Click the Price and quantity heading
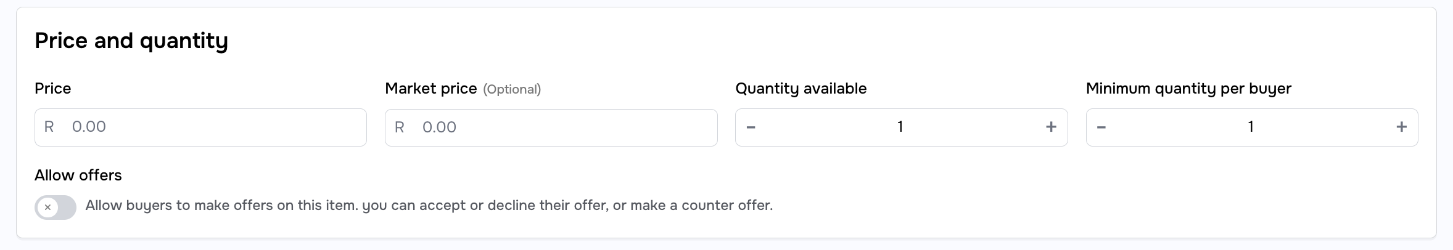The height and width of the screenshot is (250, 1453). 131,41
